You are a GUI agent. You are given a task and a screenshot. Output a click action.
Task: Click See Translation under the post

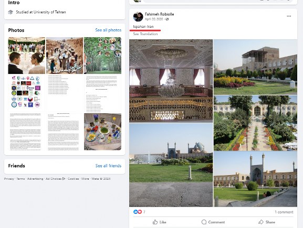tap(145, 34)
